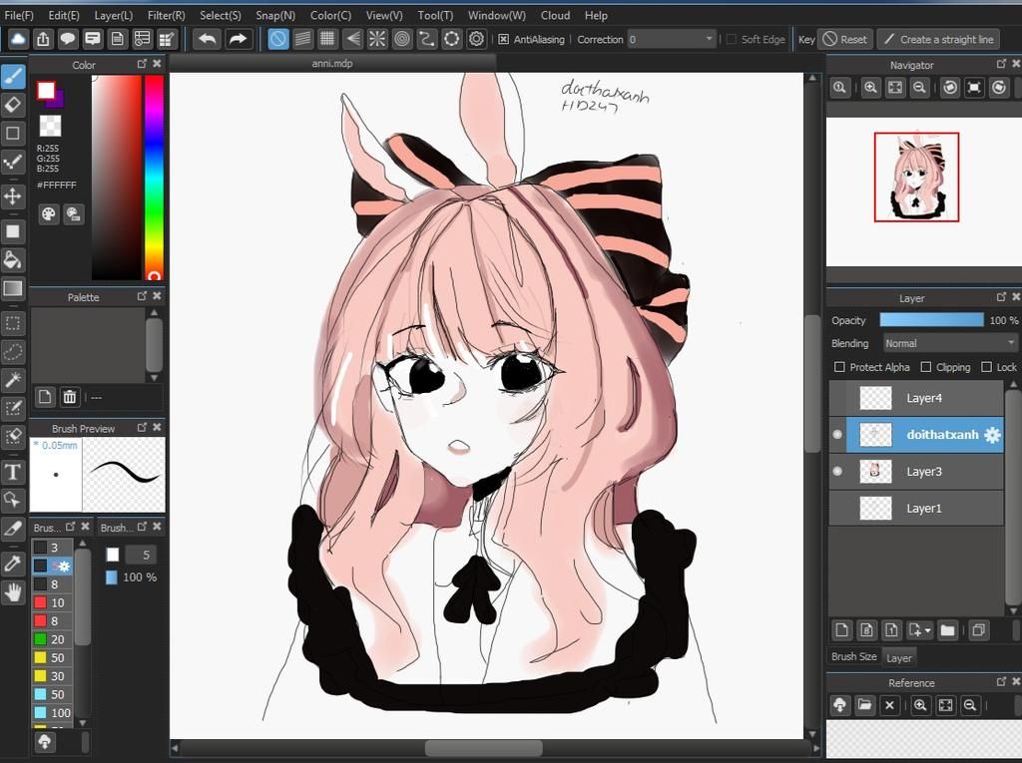Click the Reset key button
Viewport: 1022px width, 763px height.
click(844, 39)
